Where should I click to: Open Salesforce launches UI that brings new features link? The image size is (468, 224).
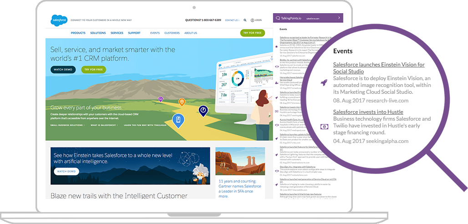point(300,194)
